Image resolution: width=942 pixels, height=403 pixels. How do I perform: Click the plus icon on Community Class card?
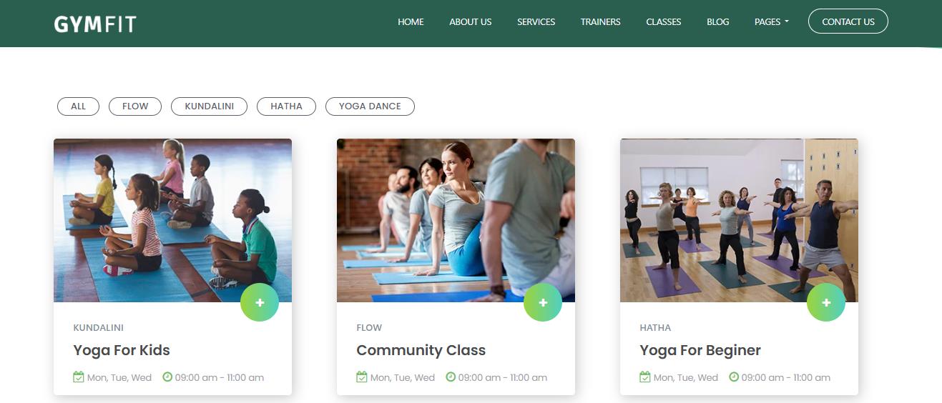543,302
